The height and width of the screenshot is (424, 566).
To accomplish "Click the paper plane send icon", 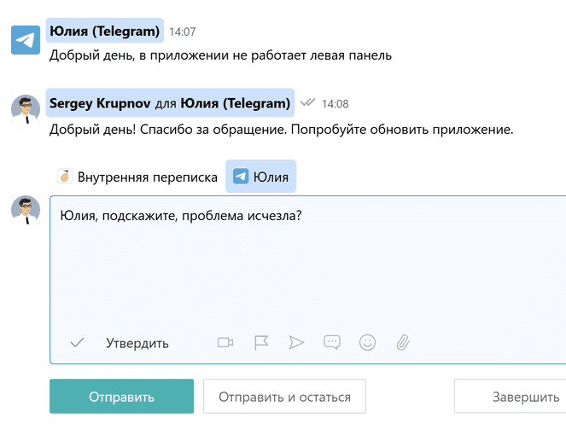I will pyautogui.click(x=296, y=343).
